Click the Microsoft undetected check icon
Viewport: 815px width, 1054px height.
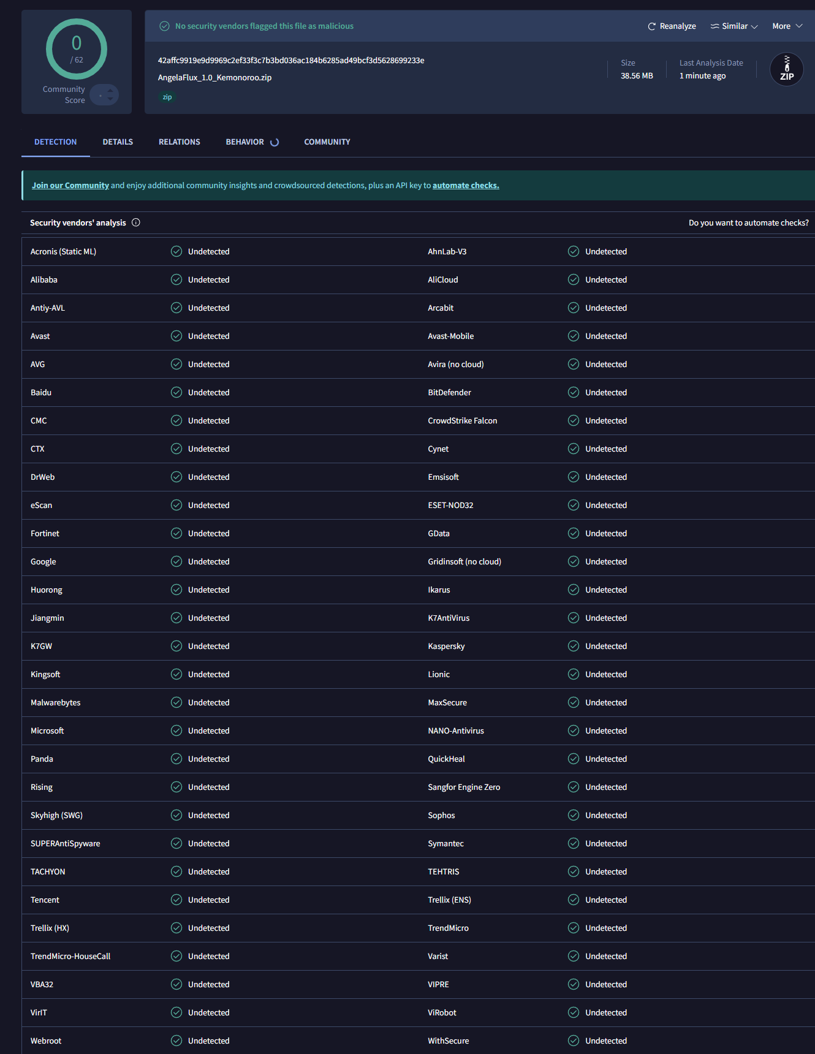point(176,730)
